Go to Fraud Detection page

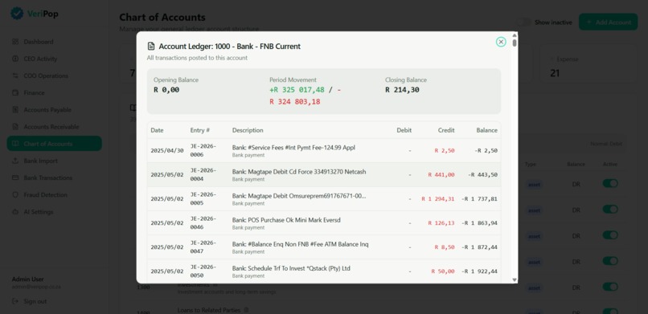tap(54, 194)
